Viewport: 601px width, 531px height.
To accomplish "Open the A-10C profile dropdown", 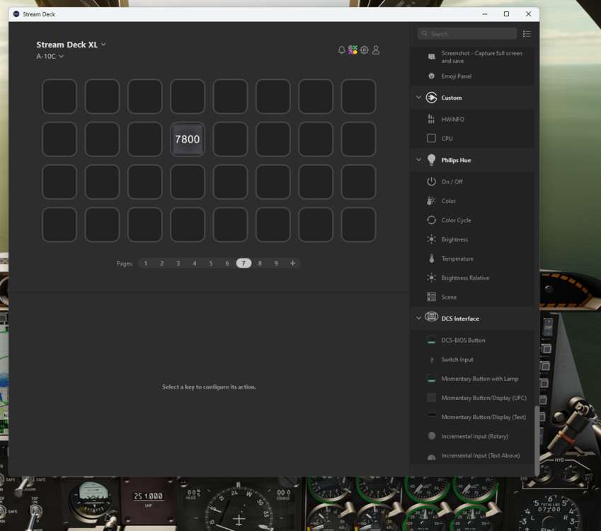I will (50, 57).
